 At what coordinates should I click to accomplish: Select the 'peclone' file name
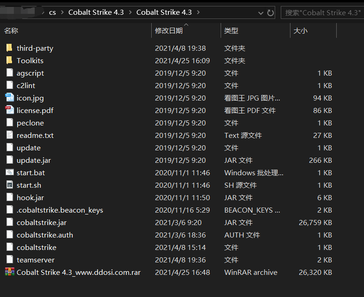coord(30,123)
